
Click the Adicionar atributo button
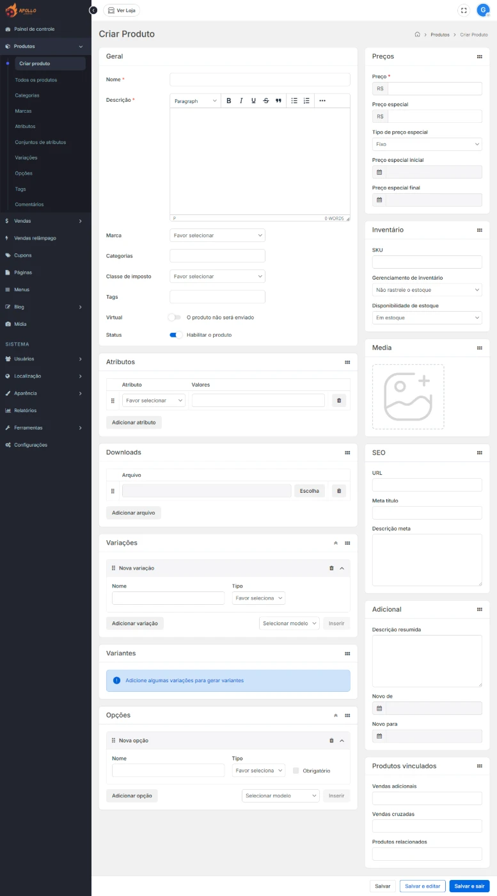point(134,422)
